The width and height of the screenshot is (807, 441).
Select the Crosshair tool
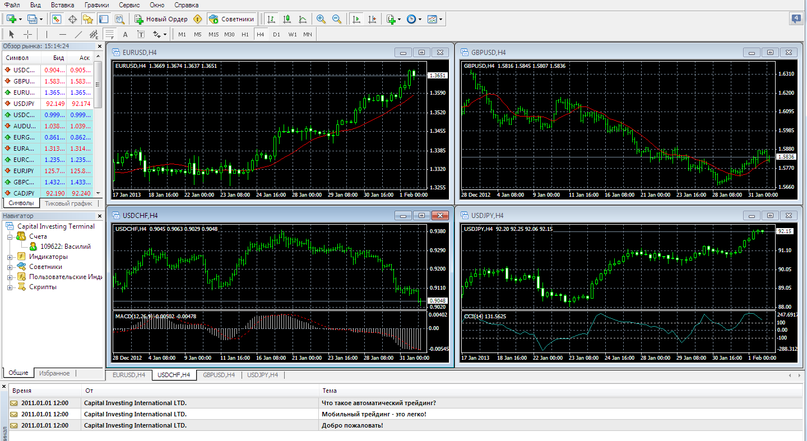27,34
